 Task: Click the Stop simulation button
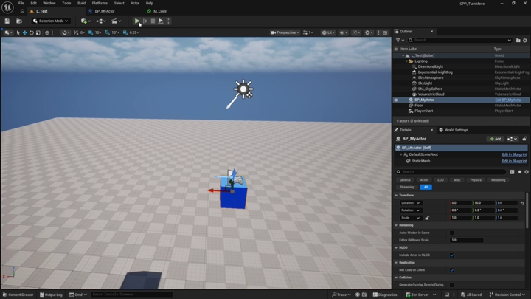[153, 21]
